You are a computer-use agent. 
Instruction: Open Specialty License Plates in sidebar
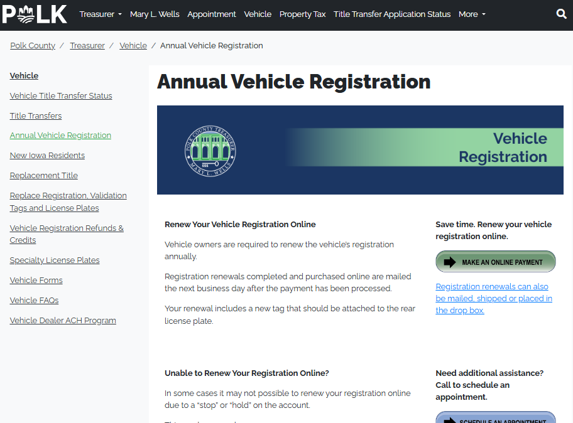(55, 260)
